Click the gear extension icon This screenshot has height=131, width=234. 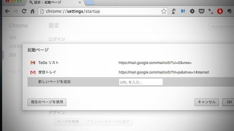coord(192,11)
